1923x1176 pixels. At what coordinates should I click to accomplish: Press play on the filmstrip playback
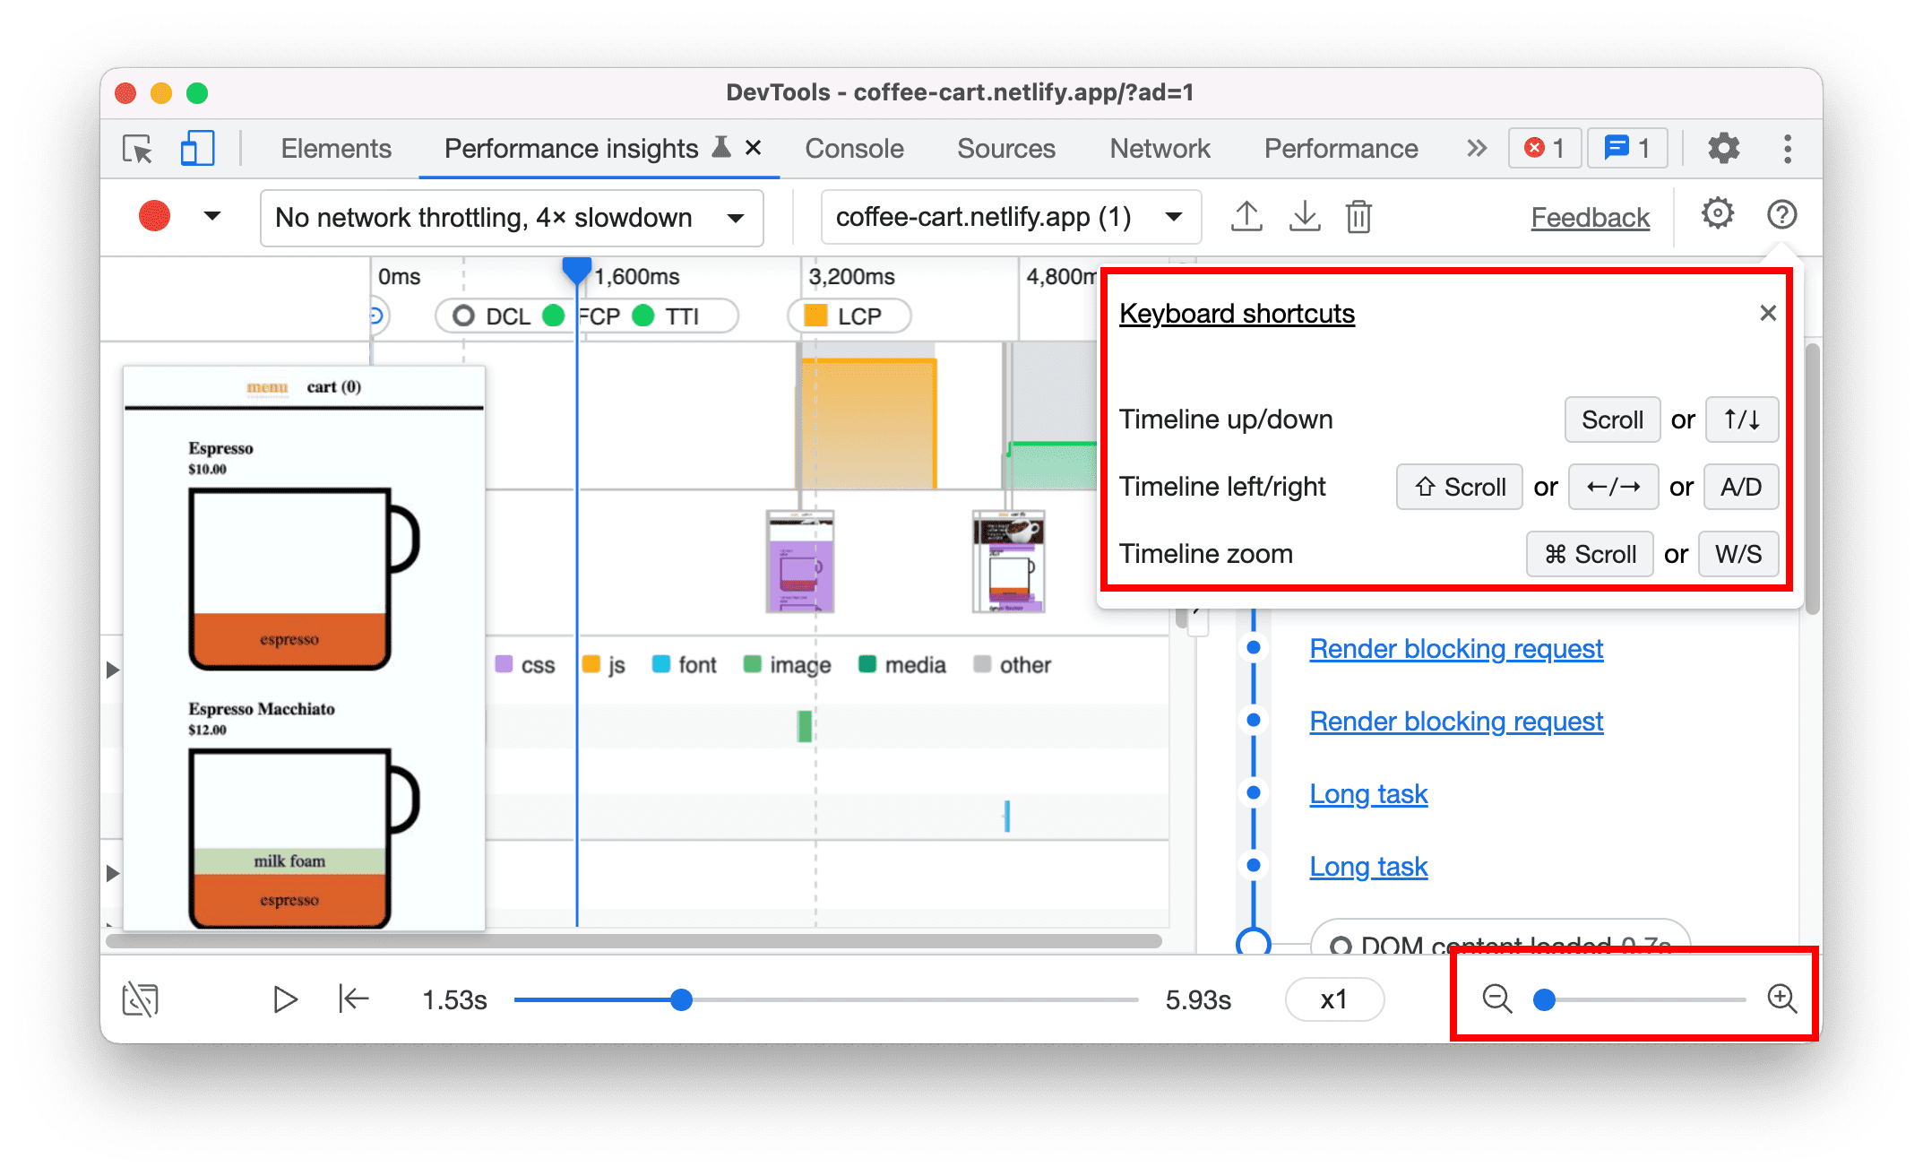286,998
